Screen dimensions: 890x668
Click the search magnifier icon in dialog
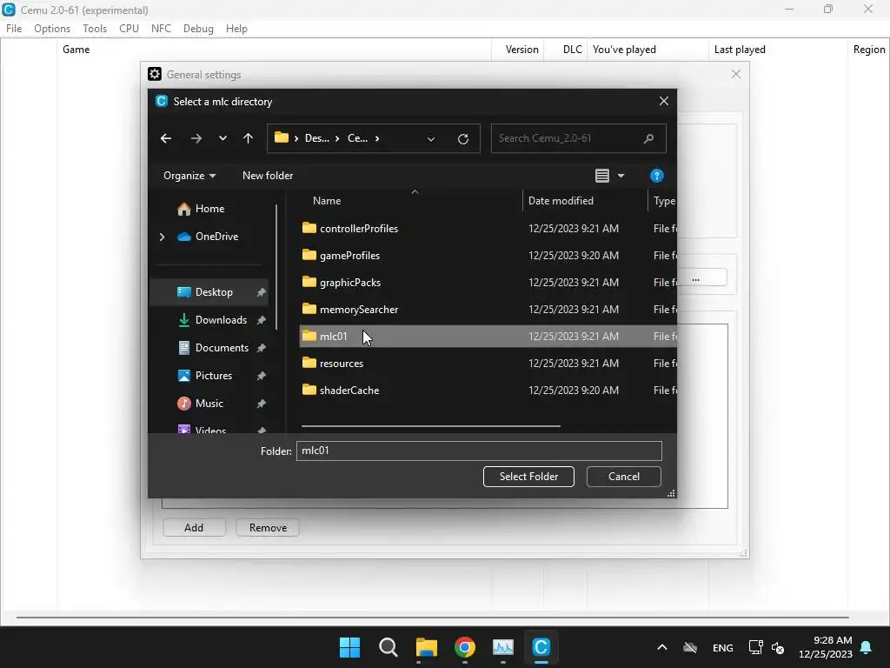[648, 138]
